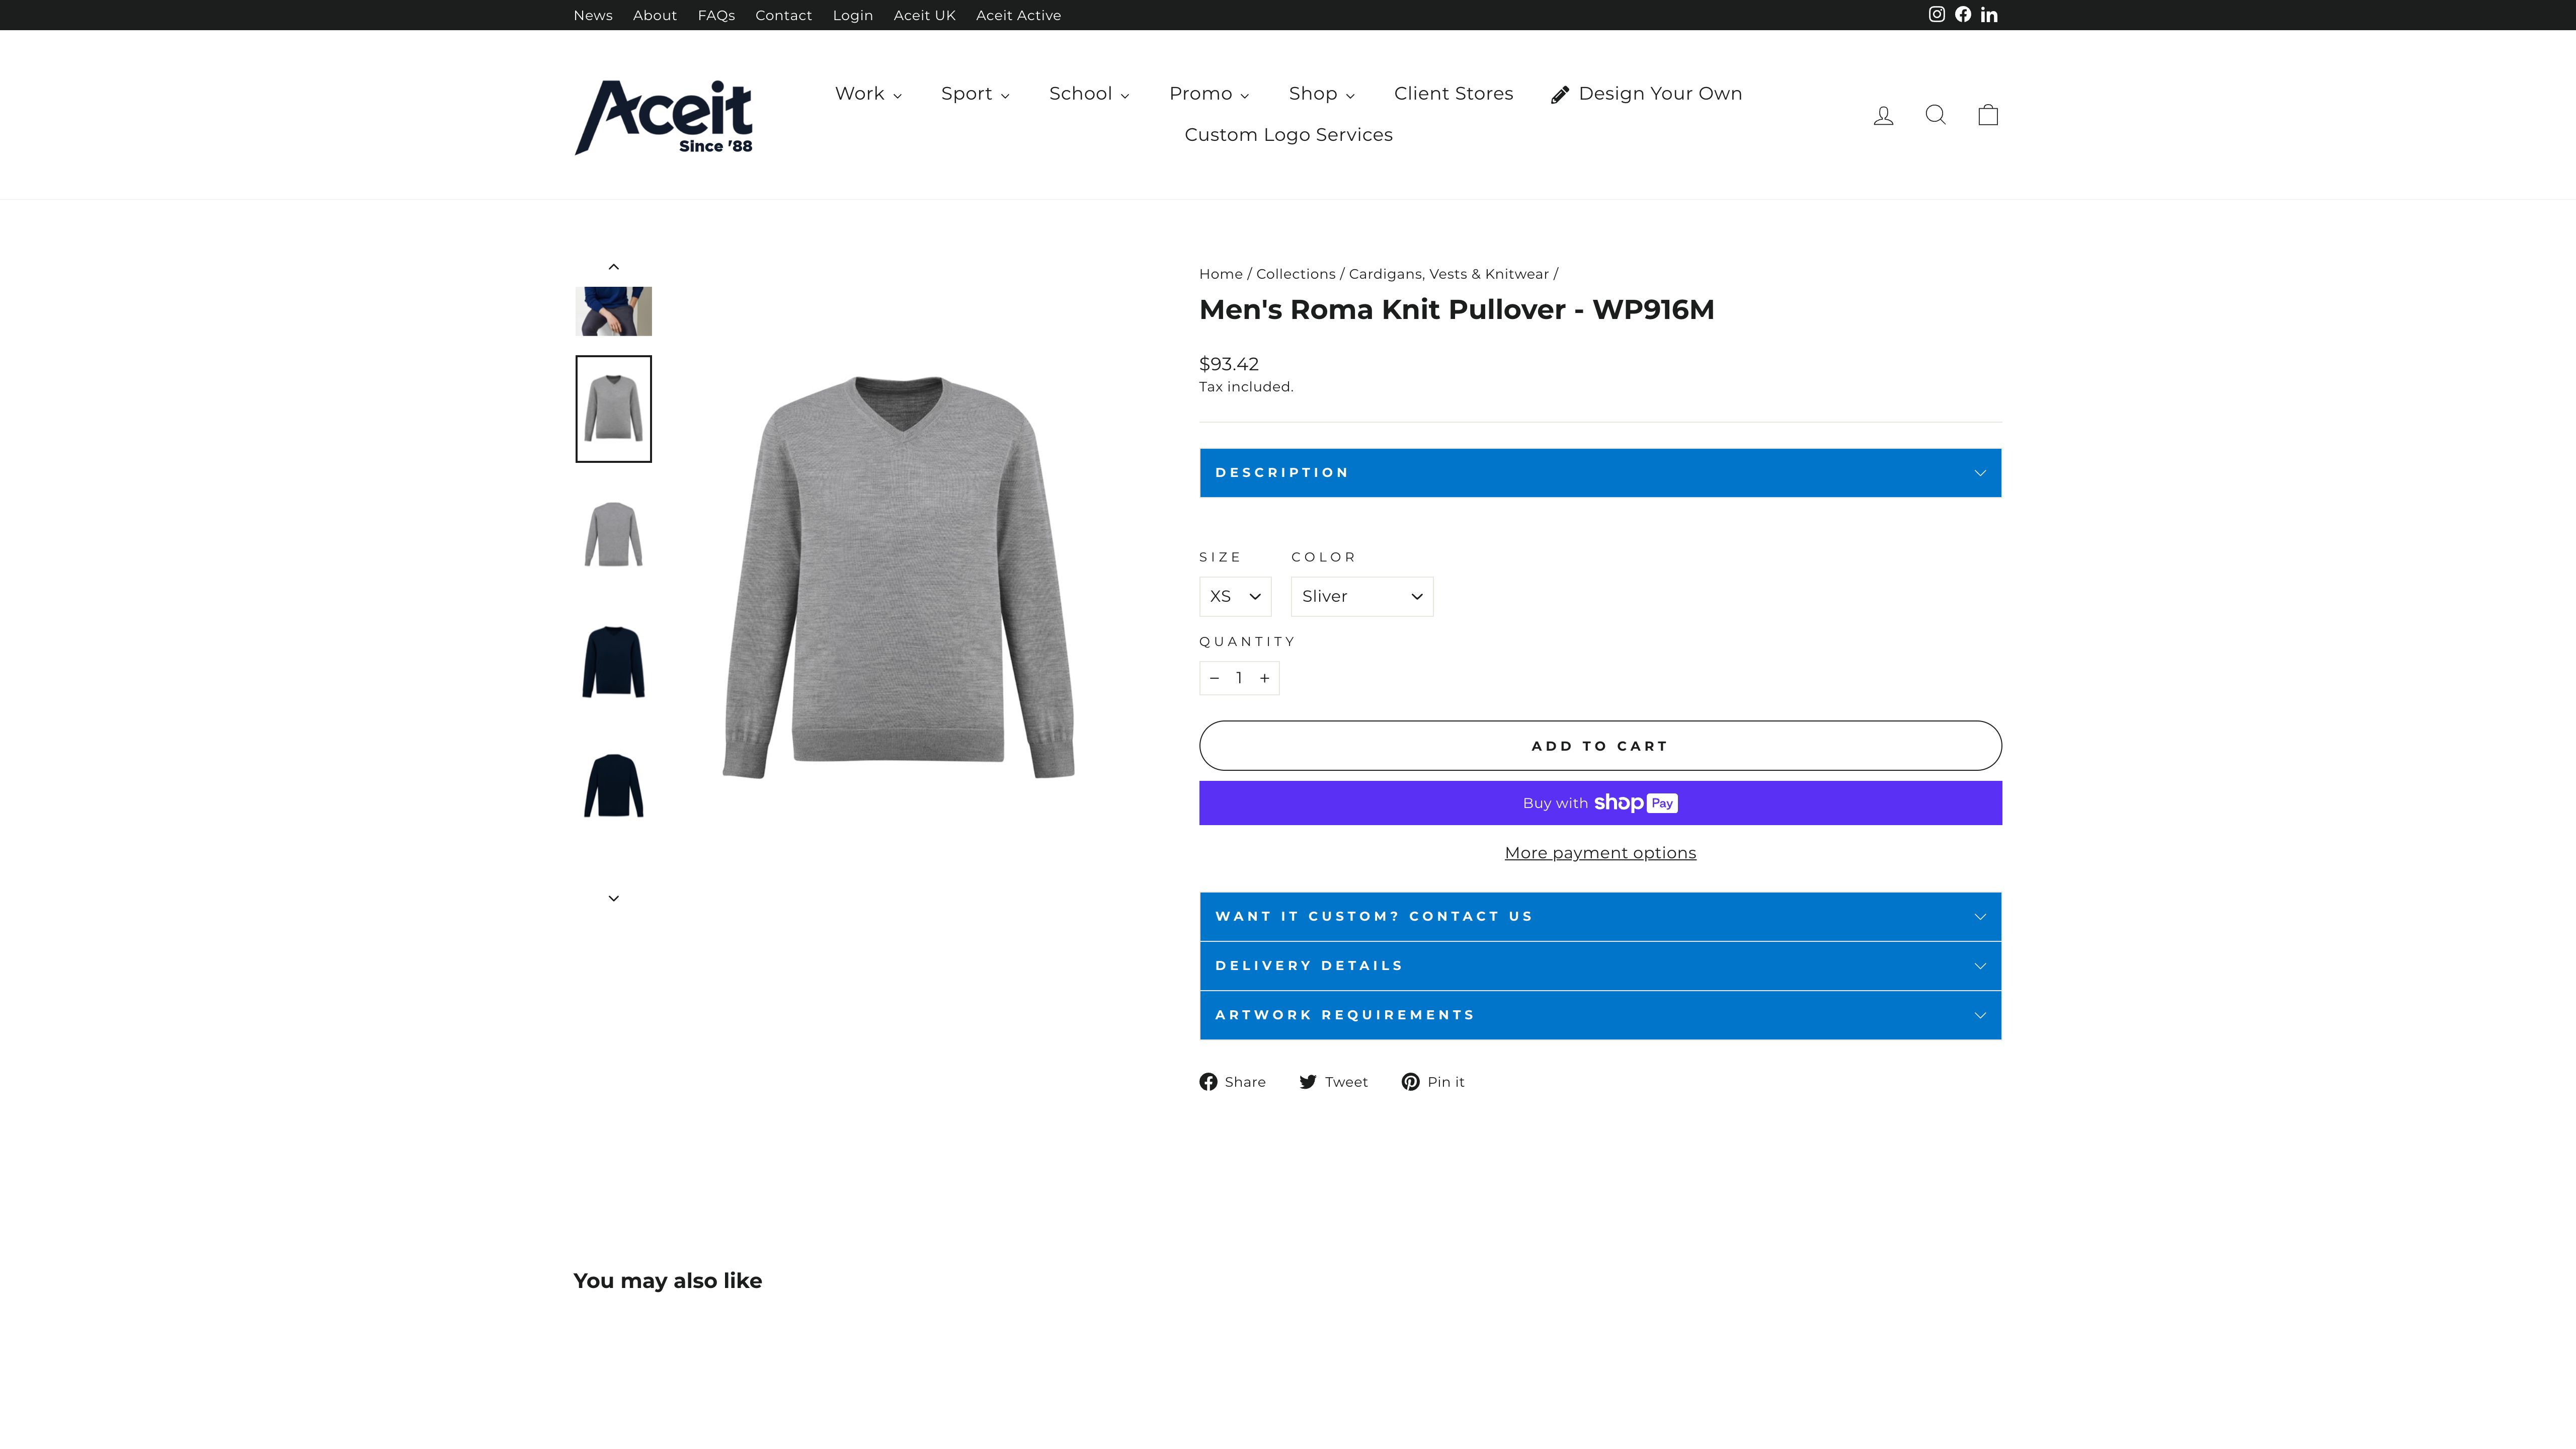
Task: Open the Instagram social icon
Action: pyautogui.click(x=1936, y=14)
